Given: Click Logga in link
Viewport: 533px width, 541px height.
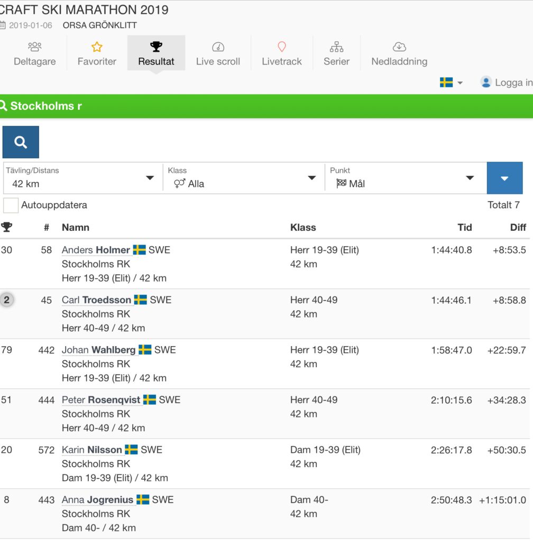Looking at the screenshot, I should [513, 82].
